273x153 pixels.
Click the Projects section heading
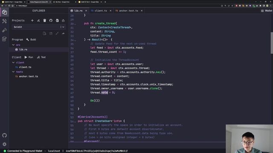[x=18, y=20]
